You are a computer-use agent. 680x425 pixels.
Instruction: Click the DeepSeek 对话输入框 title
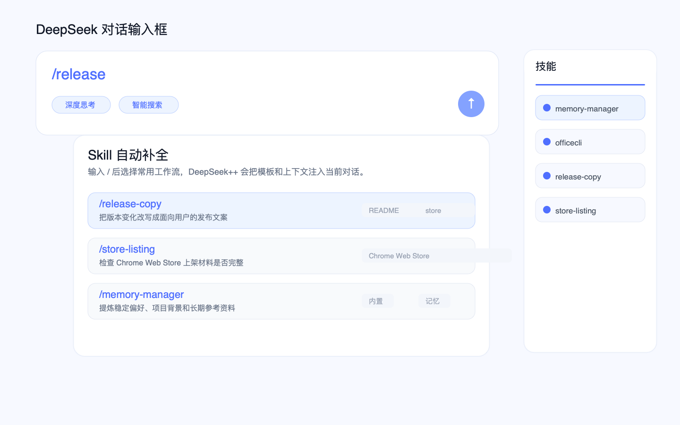coord(102,29)
